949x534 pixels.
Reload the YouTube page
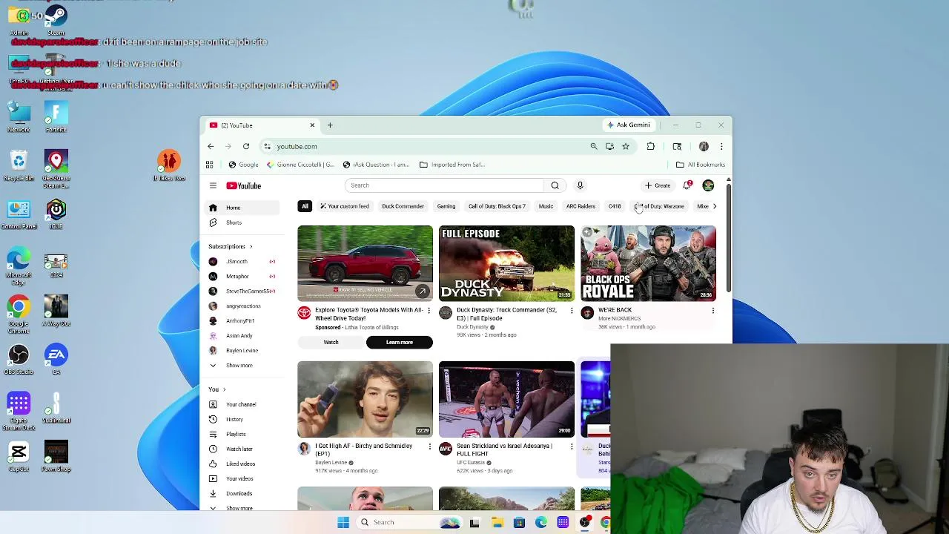(x=246, y=147)
